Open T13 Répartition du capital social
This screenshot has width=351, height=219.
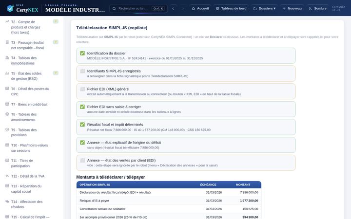pyautogui.click(x=26, y=189)
